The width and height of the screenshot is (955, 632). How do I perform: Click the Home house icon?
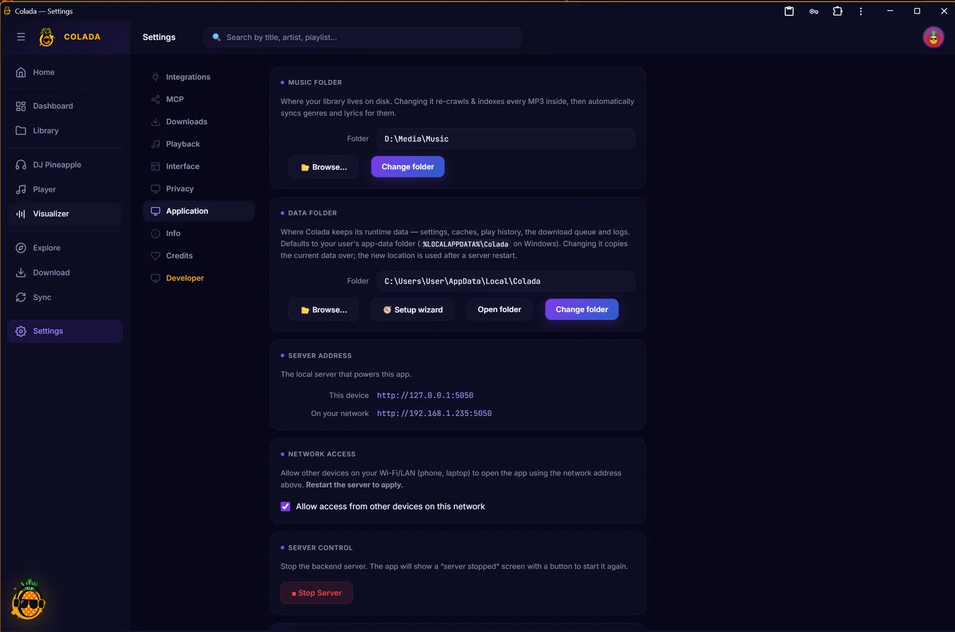tap(21, 73)
